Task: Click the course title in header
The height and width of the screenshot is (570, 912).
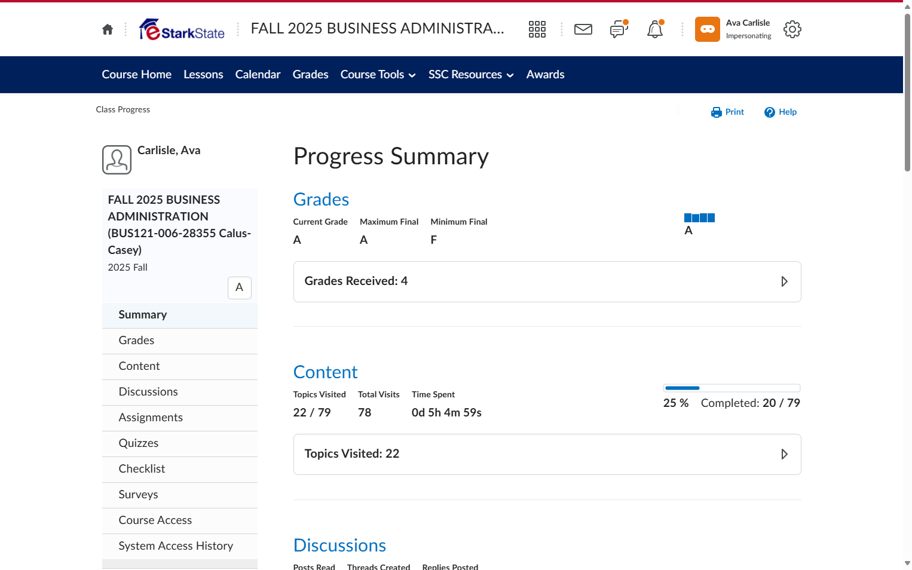Action: (377, 29)
